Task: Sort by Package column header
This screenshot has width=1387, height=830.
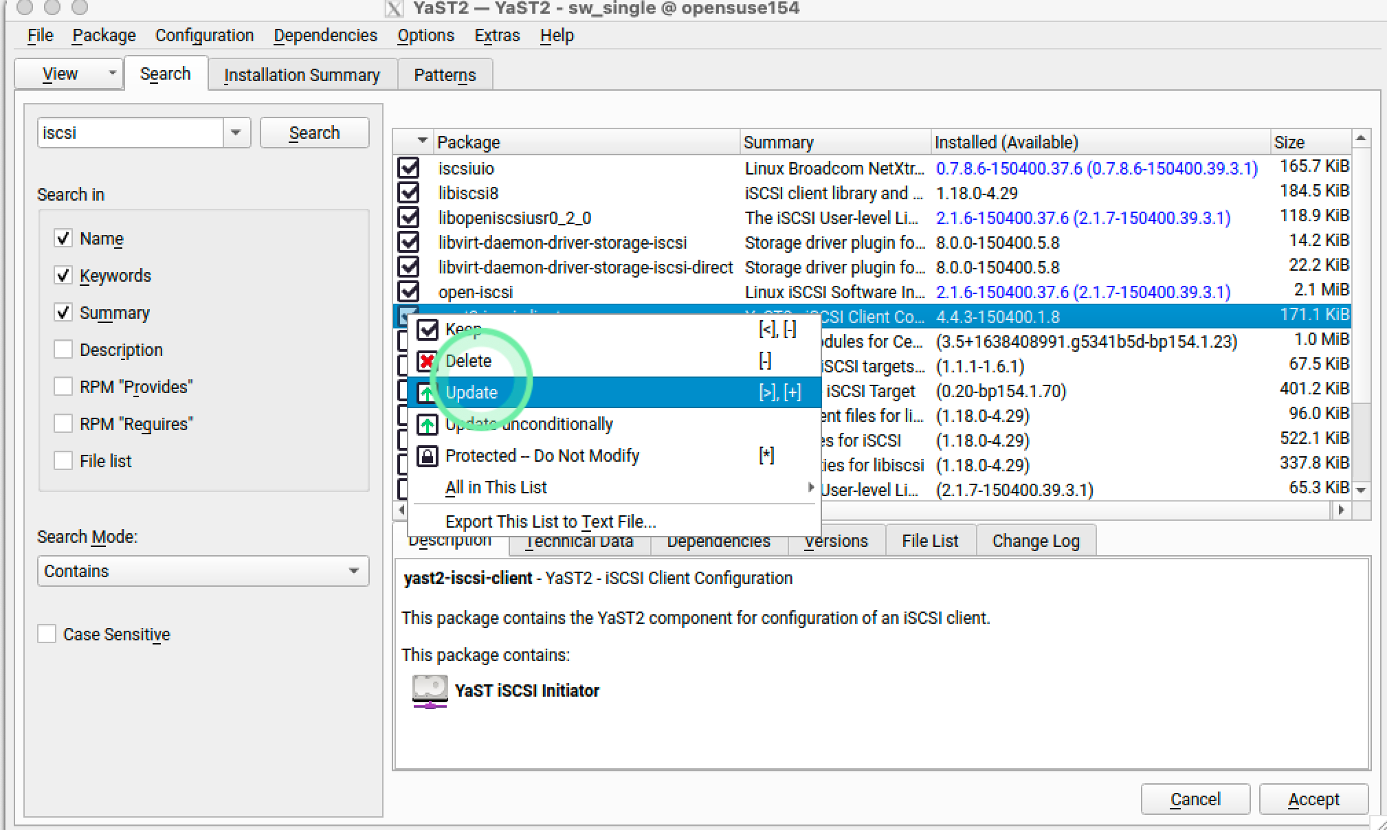Action: coord(586,142)
